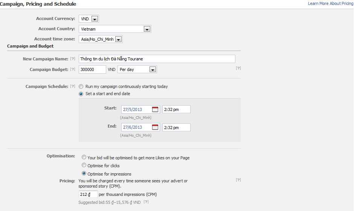Expand the Per day budget period dropdown

point(152,69)
